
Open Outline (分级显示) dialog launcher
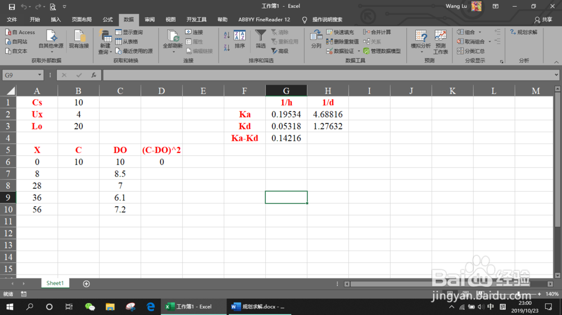pyautogui.click(x=501, y=62)
